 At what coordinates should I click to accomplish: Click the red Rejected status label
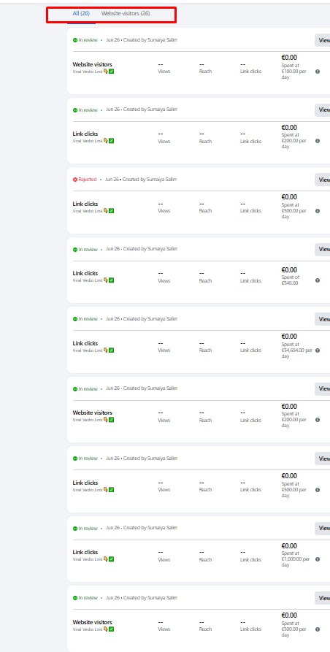coord(88,180)
